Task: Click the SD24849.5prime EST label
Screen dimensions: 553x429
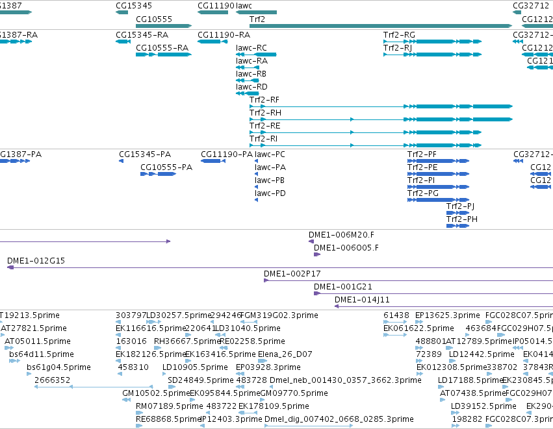Action: pos(201,380)
